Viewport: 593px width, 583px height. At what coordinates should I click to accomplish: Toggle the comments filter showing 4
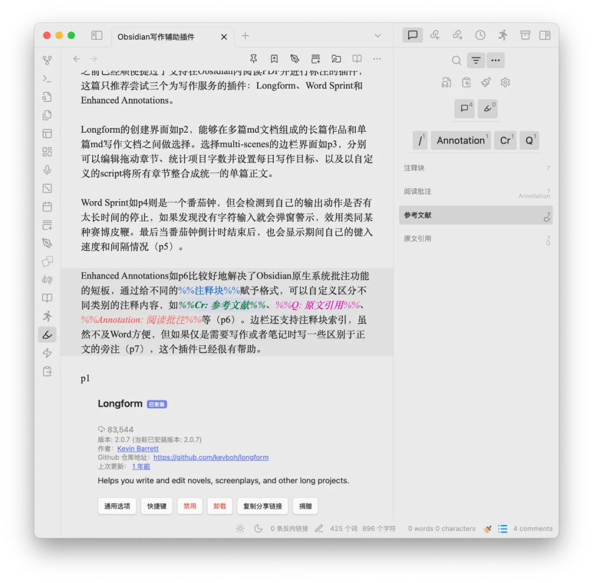tap(465, 109)
